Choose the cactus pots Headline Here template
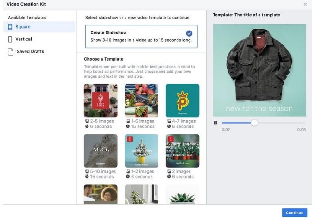The height and width of the screenshot is (218, 316). 183,151
